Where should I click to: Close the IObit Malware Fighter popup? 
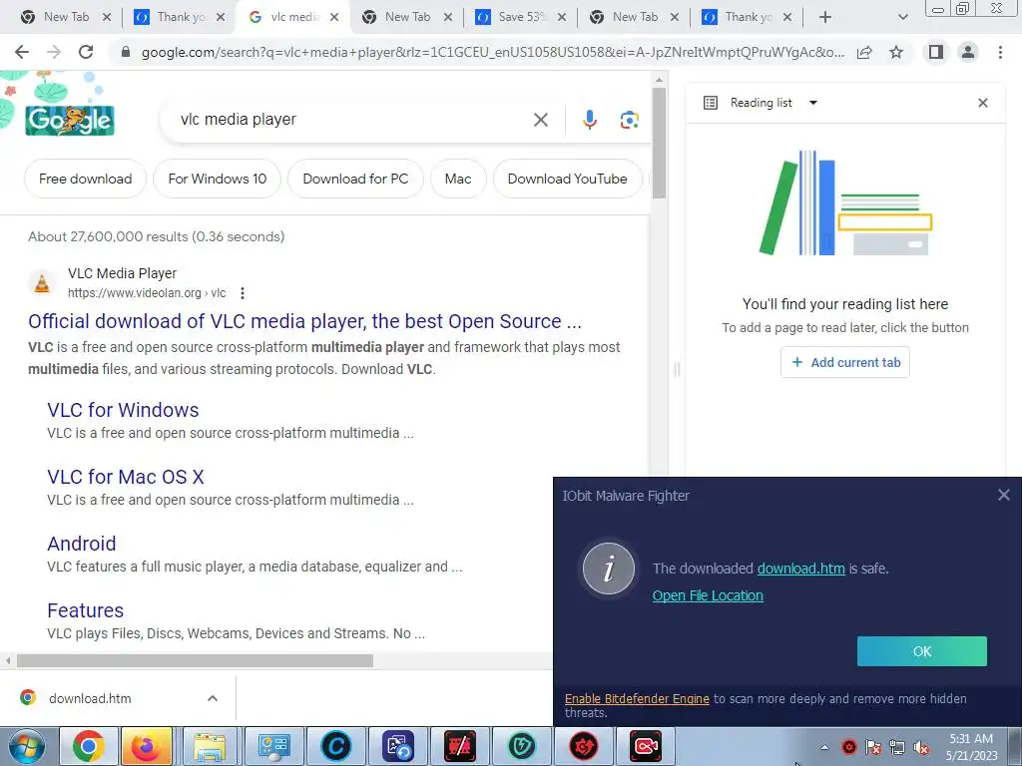[x=1004, y=495]
